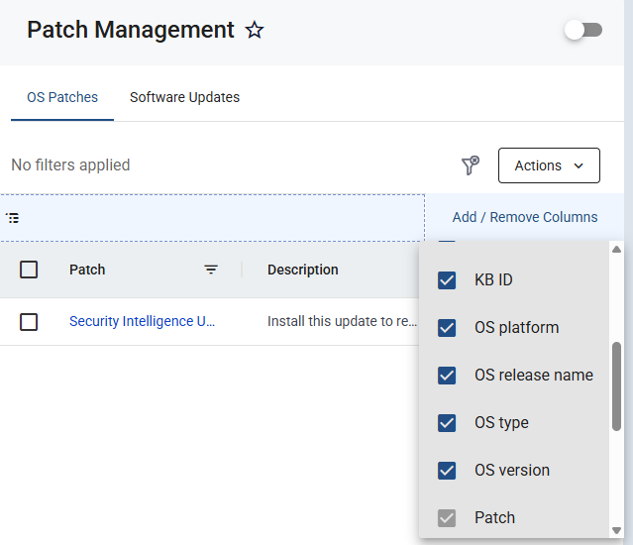Click the OS release name label
The width and height of the screenshot is (633, 545).
[534, 375]
